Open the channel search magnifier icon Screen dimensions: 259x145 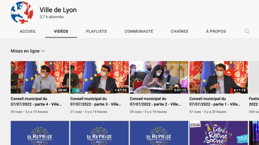[247, 31]
